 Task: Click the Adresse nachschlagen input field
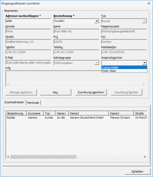[28, 21]
